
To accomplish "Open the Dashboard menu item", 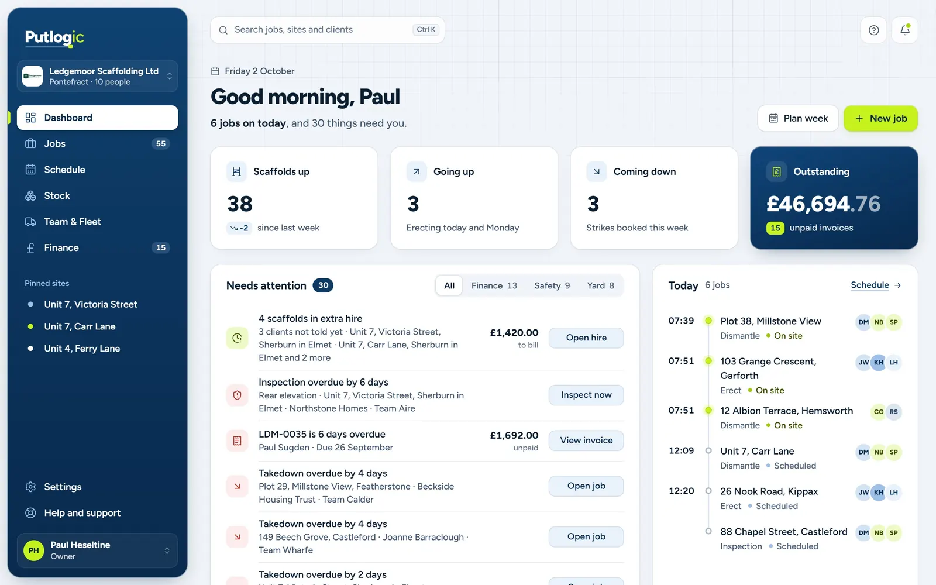I will (97, 118).
